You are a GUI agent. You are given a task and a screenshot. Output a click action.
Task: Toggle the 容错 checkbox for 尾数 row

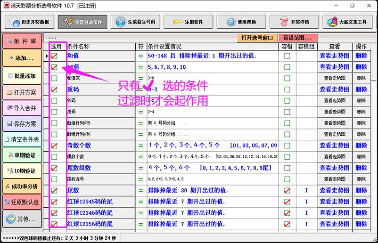pos(287,190)
